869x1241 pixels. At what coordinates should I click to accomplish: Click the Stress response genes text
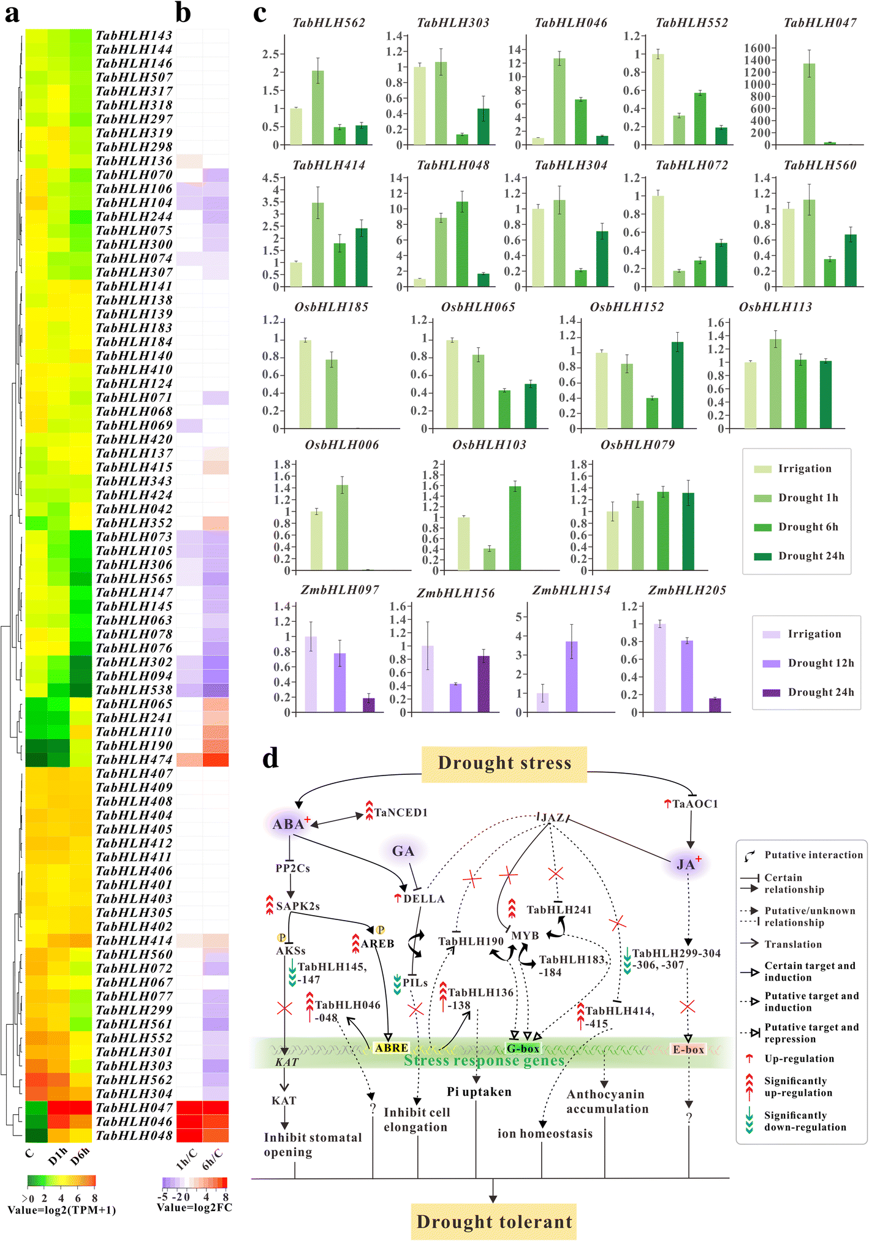point(484,1060)
